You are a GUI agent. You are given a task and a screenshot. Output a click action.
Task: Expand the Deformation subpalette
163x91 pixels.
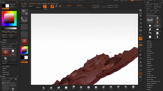(150, 59)
